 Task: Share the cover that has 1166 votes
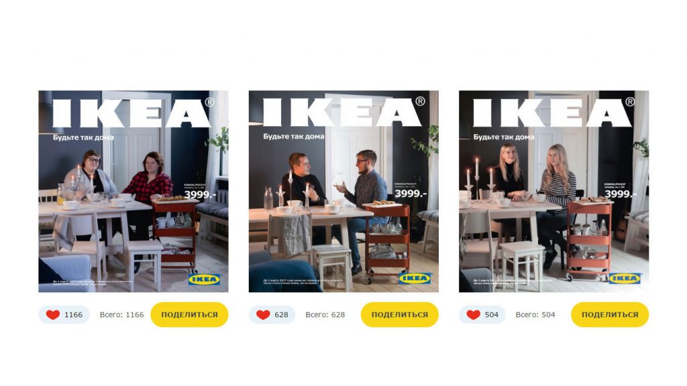tap(189, 315)
